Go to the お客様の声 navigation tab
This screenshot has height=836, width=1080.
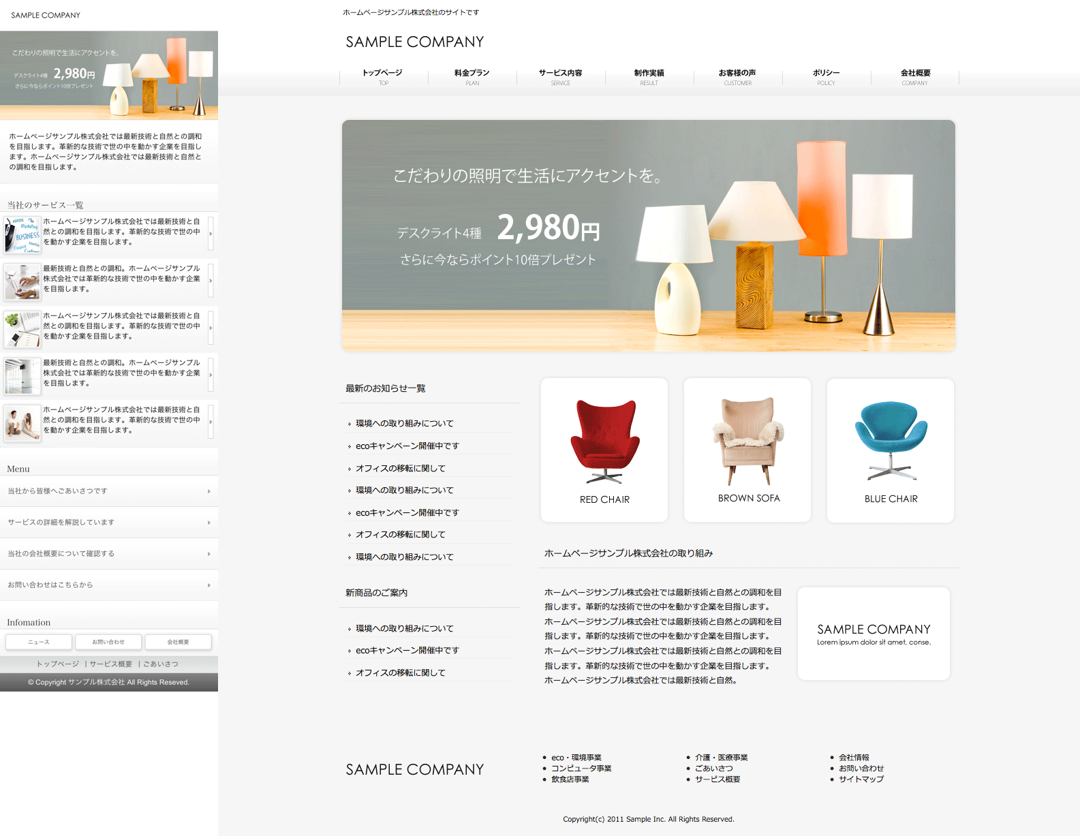pyautogui.click(x=737, y=76)
